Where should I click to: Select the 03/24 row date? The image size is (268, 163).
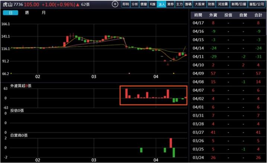click(x=198, y=157)
